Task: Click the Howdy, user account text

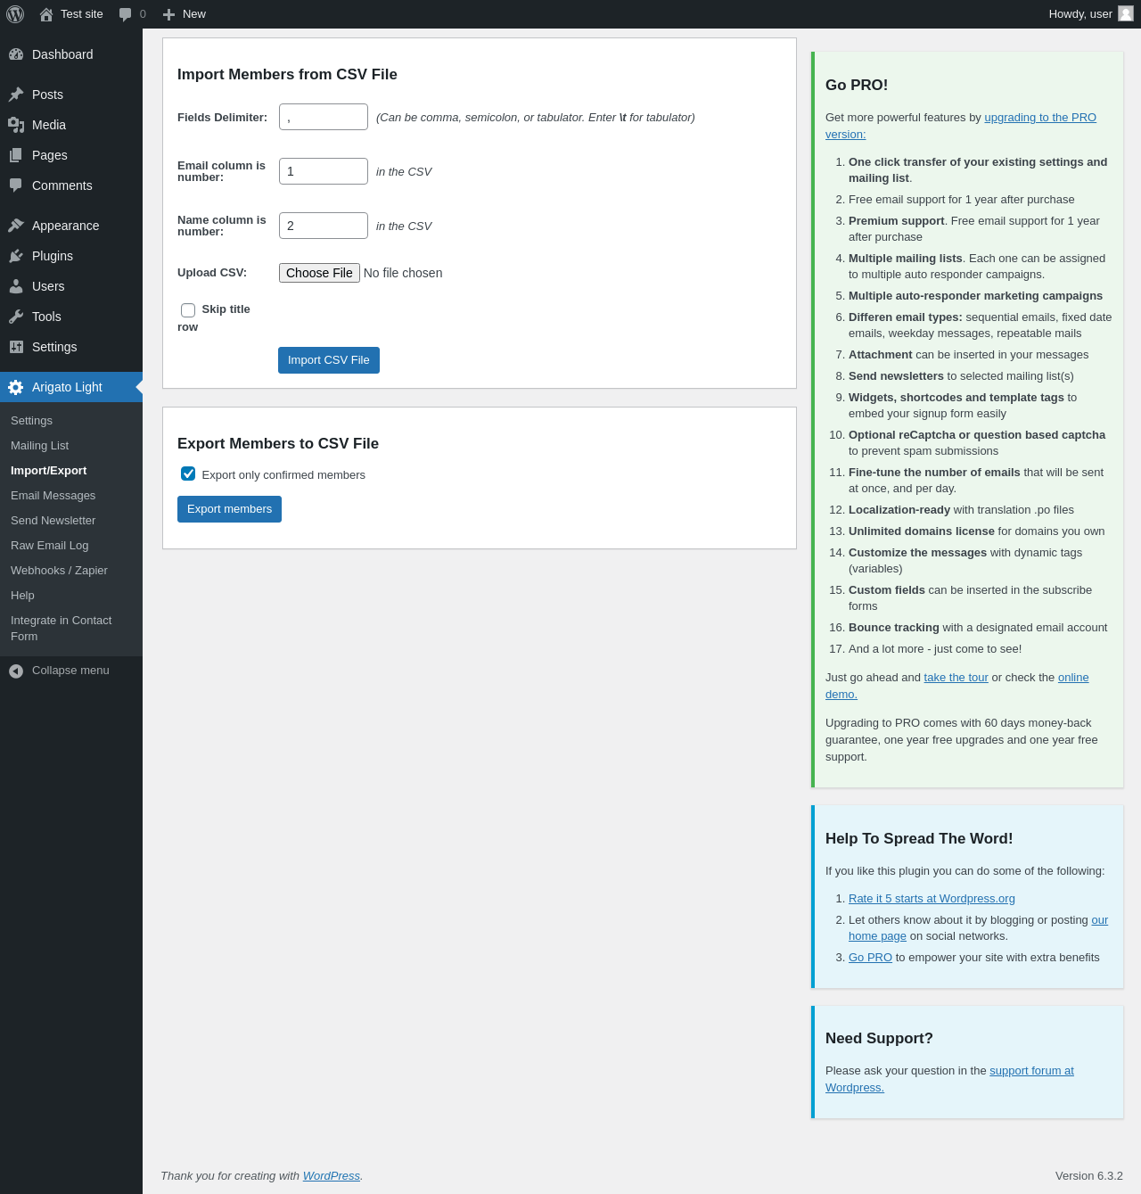Action: coord(1080,14)
